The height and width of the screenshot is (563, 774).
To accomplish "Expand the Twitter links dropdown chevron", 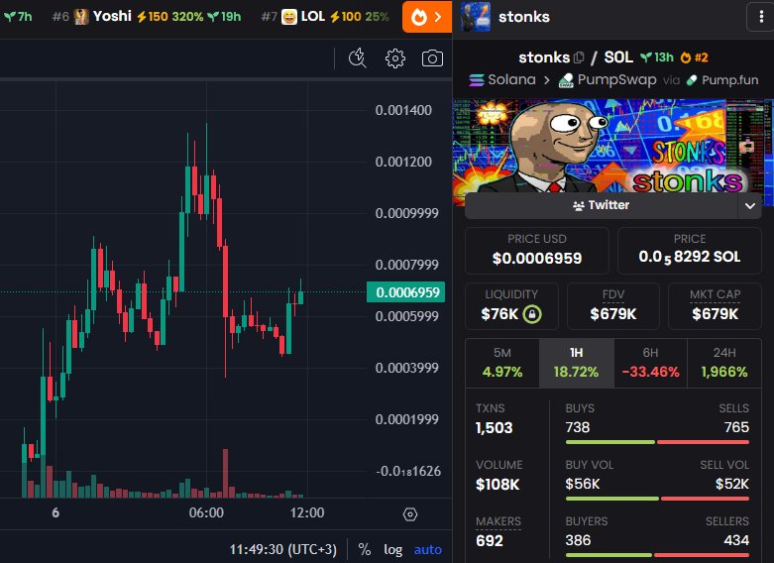I will click(750, 205).
